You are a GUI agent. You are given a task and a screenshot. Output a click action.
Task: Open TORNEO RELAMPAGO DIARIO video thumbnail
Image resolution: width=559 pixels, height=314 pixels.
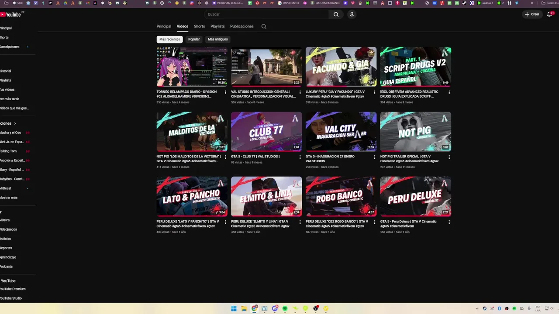[192, 66]
